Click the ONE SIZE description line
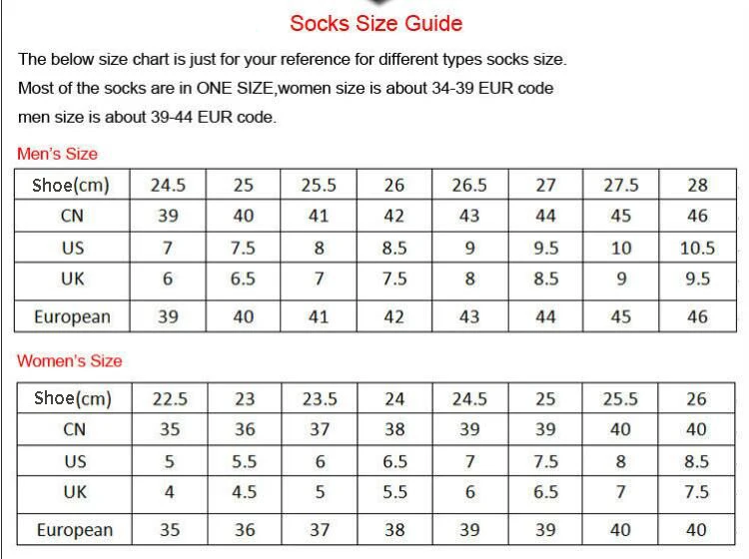This screenshot has width=749, height=559. pos(286,88)
